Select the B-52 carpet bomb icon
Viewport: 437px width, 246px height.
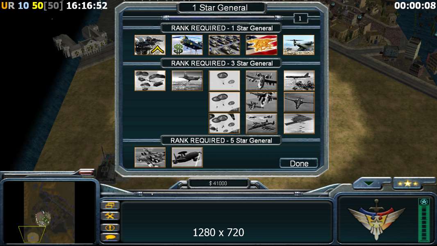tap(299, 80)
